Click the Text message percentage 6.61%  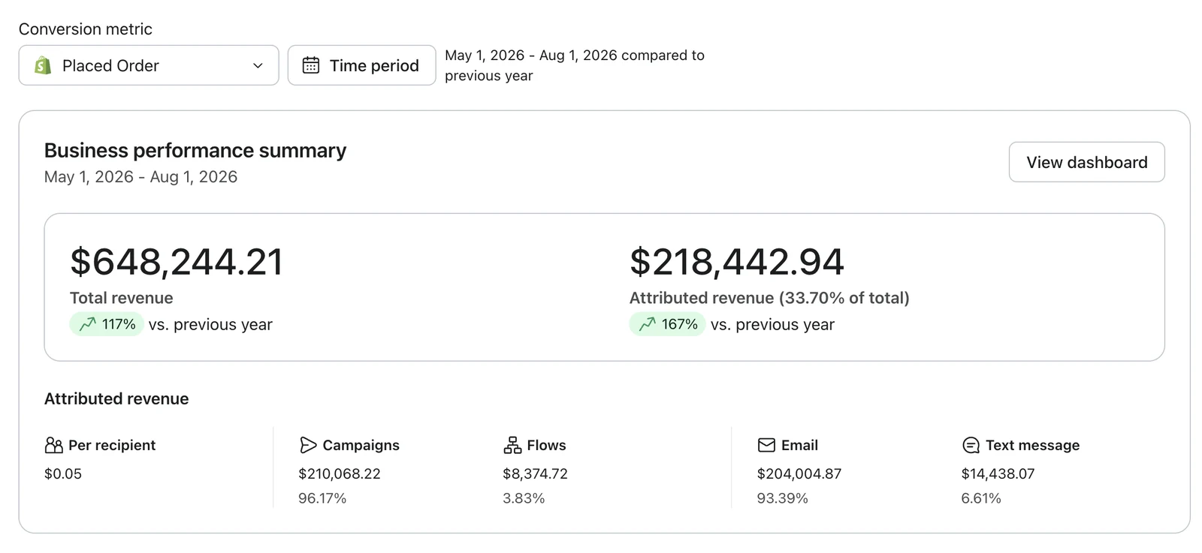tap(981, 498)
